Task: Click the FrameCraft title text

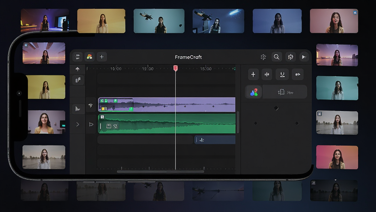Action: tap(188, 57)
